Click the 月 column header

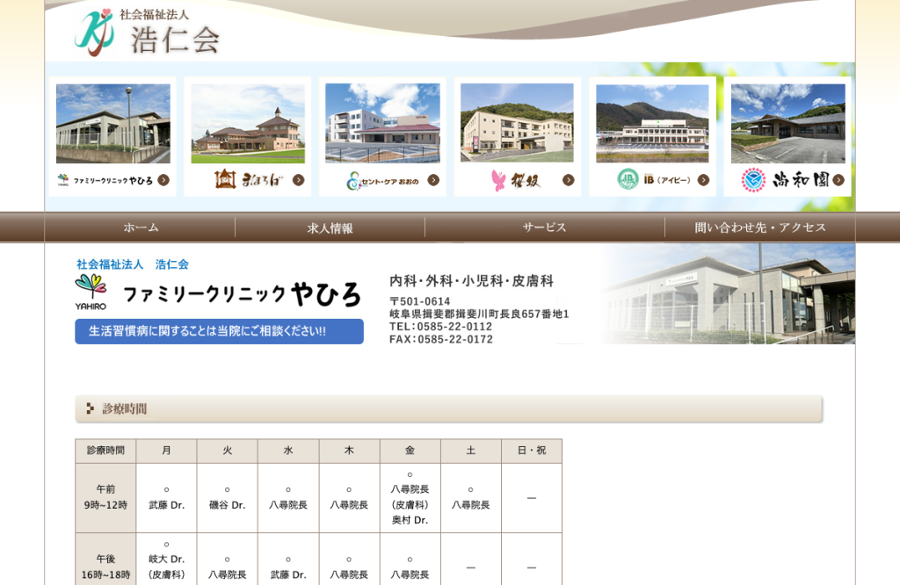[x=166, y=451]
